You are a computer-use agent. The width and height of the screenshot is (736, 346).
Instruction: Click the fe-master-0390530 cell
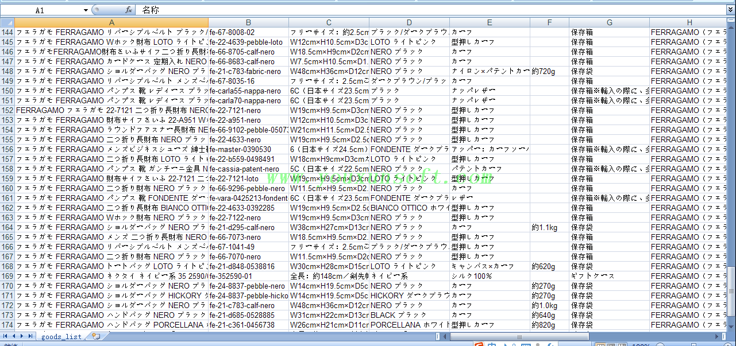point(248,149)
